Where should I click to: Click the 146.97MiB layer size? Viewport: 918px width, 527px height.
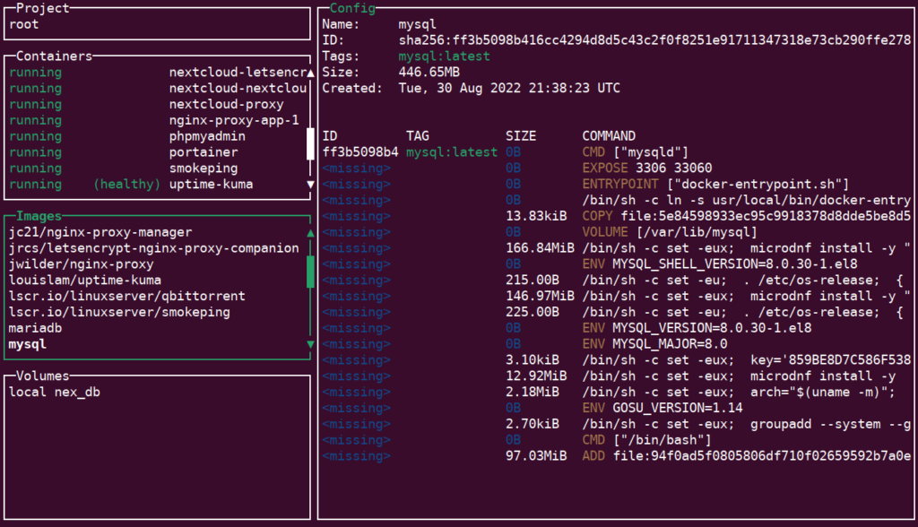tap(541, 296)
